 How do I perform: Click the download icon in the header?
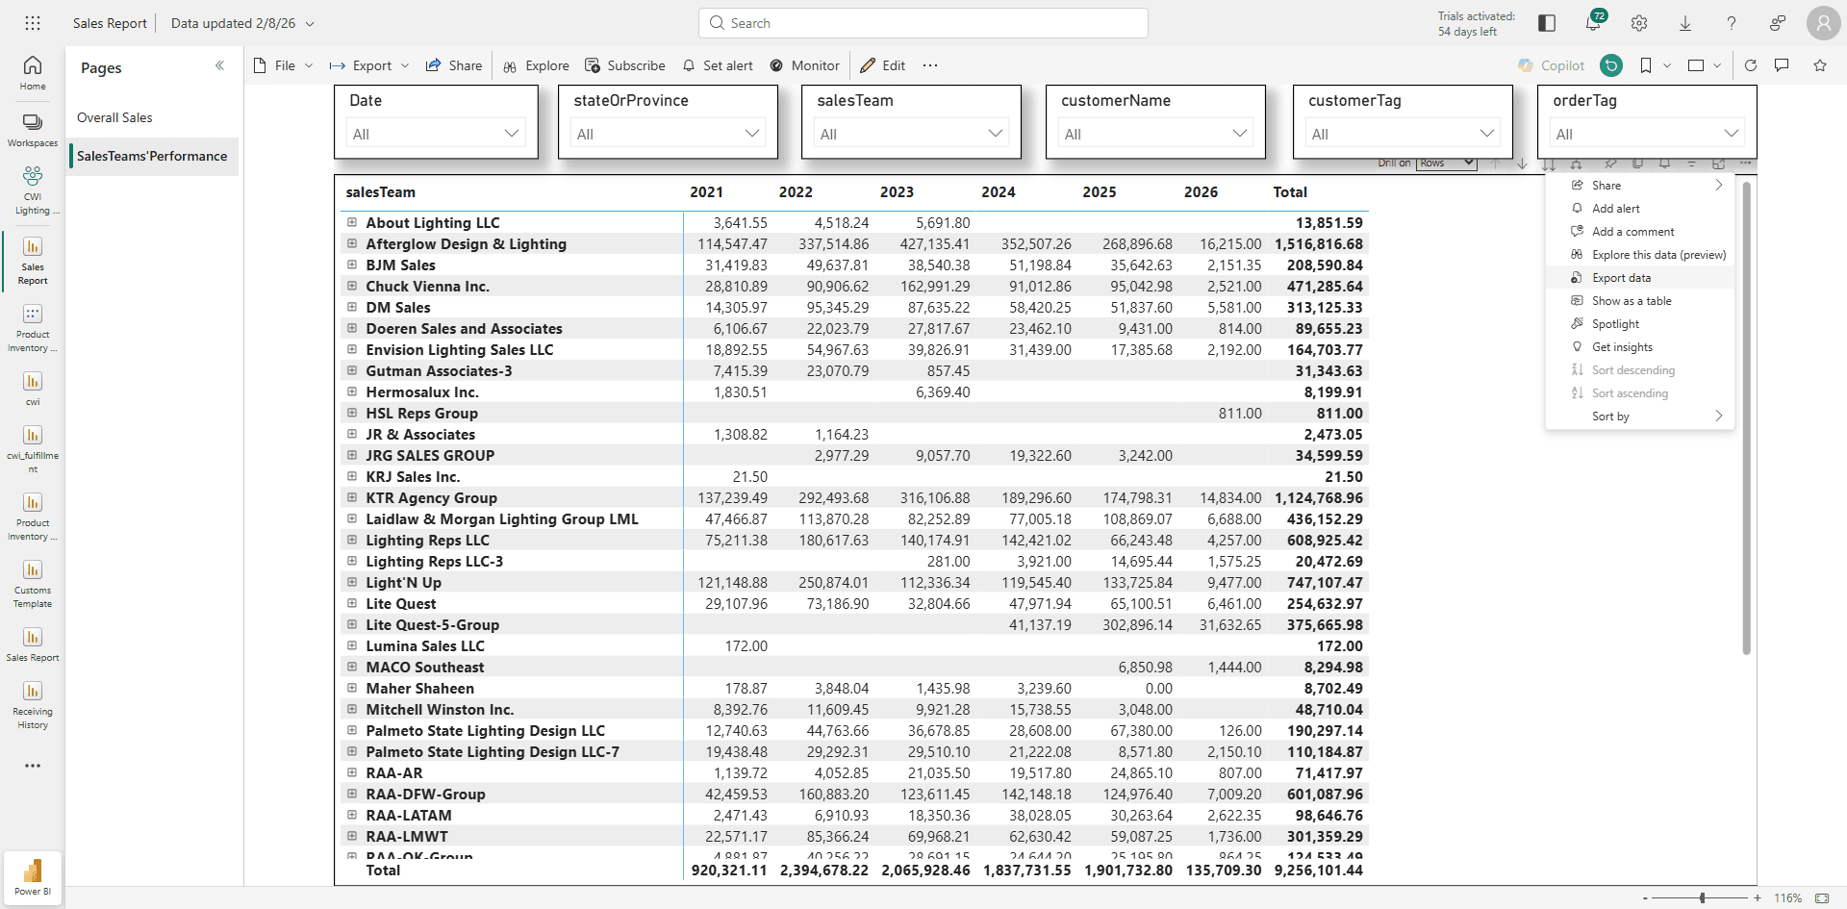pyautogui.click(x=1685, y=23)
